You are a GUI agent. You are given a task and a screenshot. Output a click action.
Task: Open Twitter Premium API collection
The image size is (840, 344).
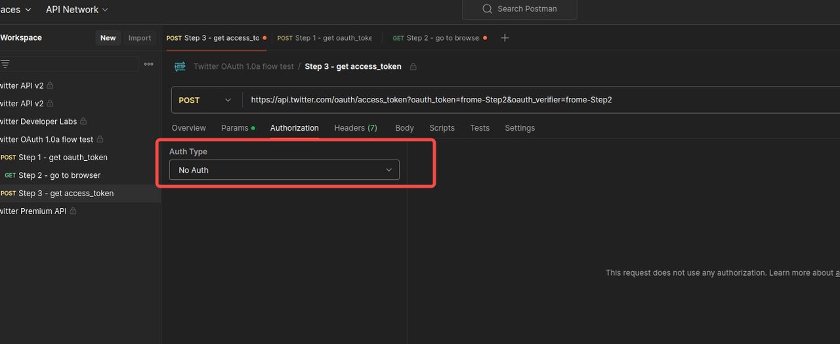[33, 211]
